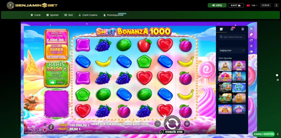The width and height of the screenshot is (281, 138).
Task: Go to the Sporlar menu item
Action: point(52,15)
